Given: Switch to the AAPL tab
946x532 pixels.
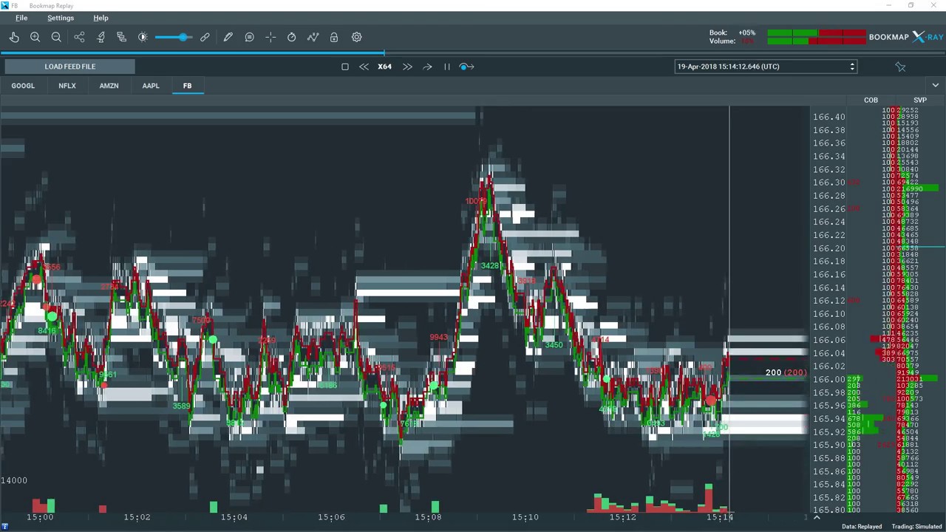Looking at the screenshot, I should (x=151, y=86).
